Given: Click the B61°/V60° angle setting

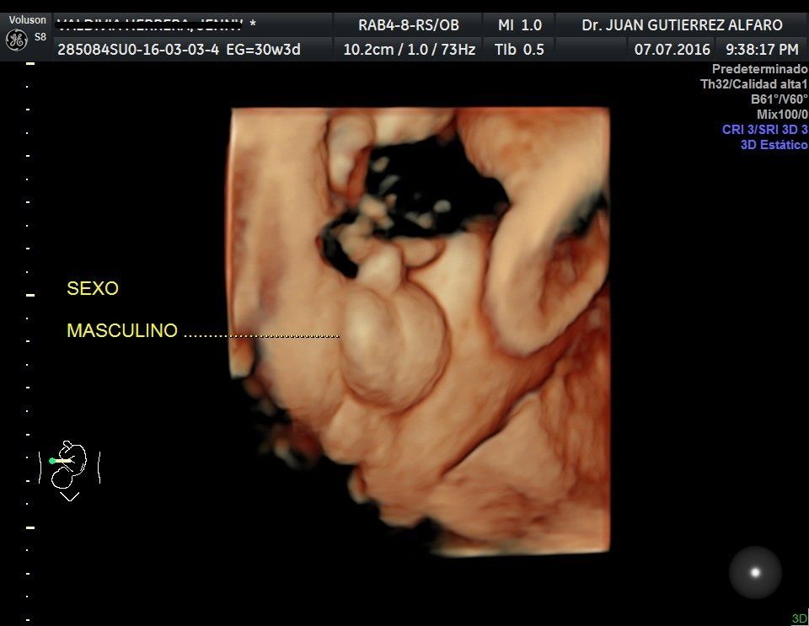Looking at the screenshot, I should click(779, 99).
